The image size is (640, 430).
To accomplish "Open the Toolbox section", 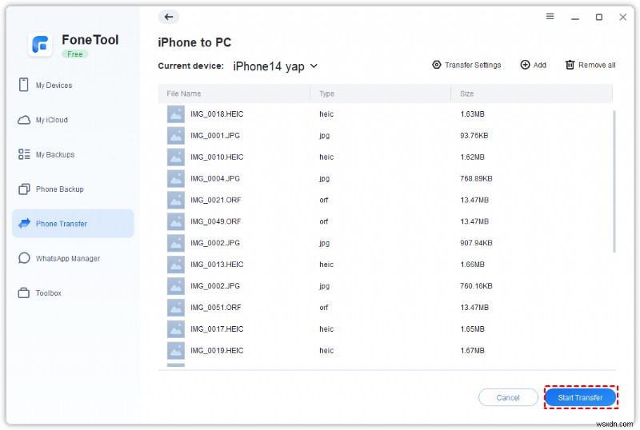I will pos(73,293).
